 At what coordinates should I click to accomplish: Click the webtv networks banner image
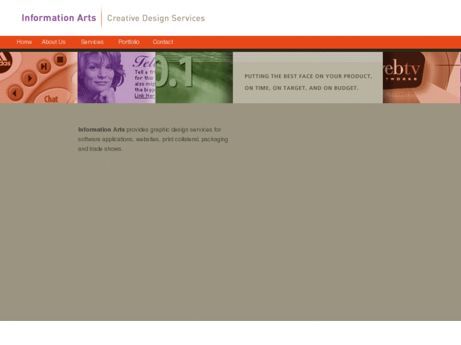click(422, 77)
